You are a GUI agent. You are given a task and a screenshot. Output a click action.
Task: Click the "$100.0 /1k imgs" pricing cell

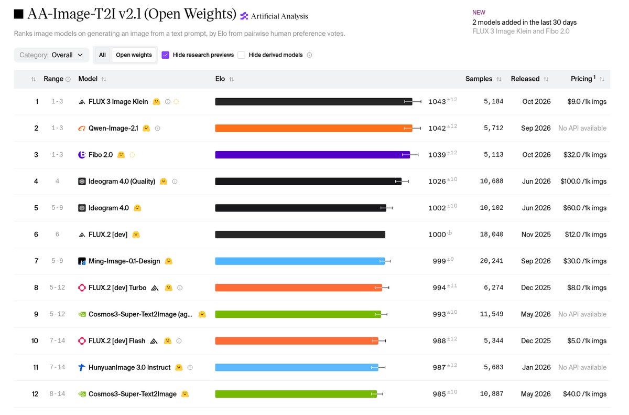pyautogui.click(x=583, y=182)
